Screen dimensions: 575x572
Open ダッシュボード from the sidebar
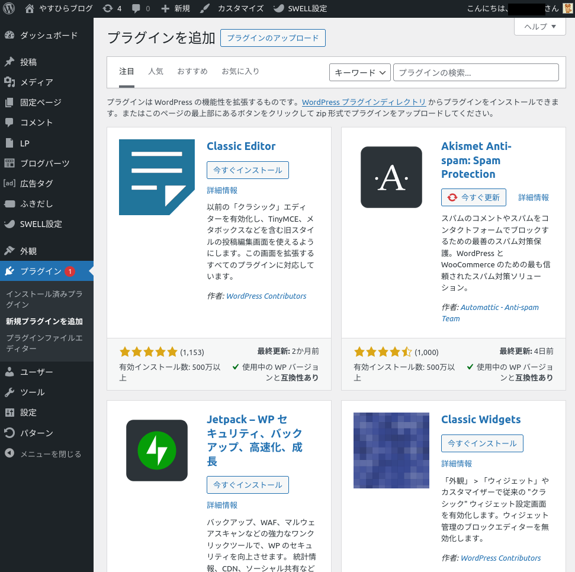[48, 35]
